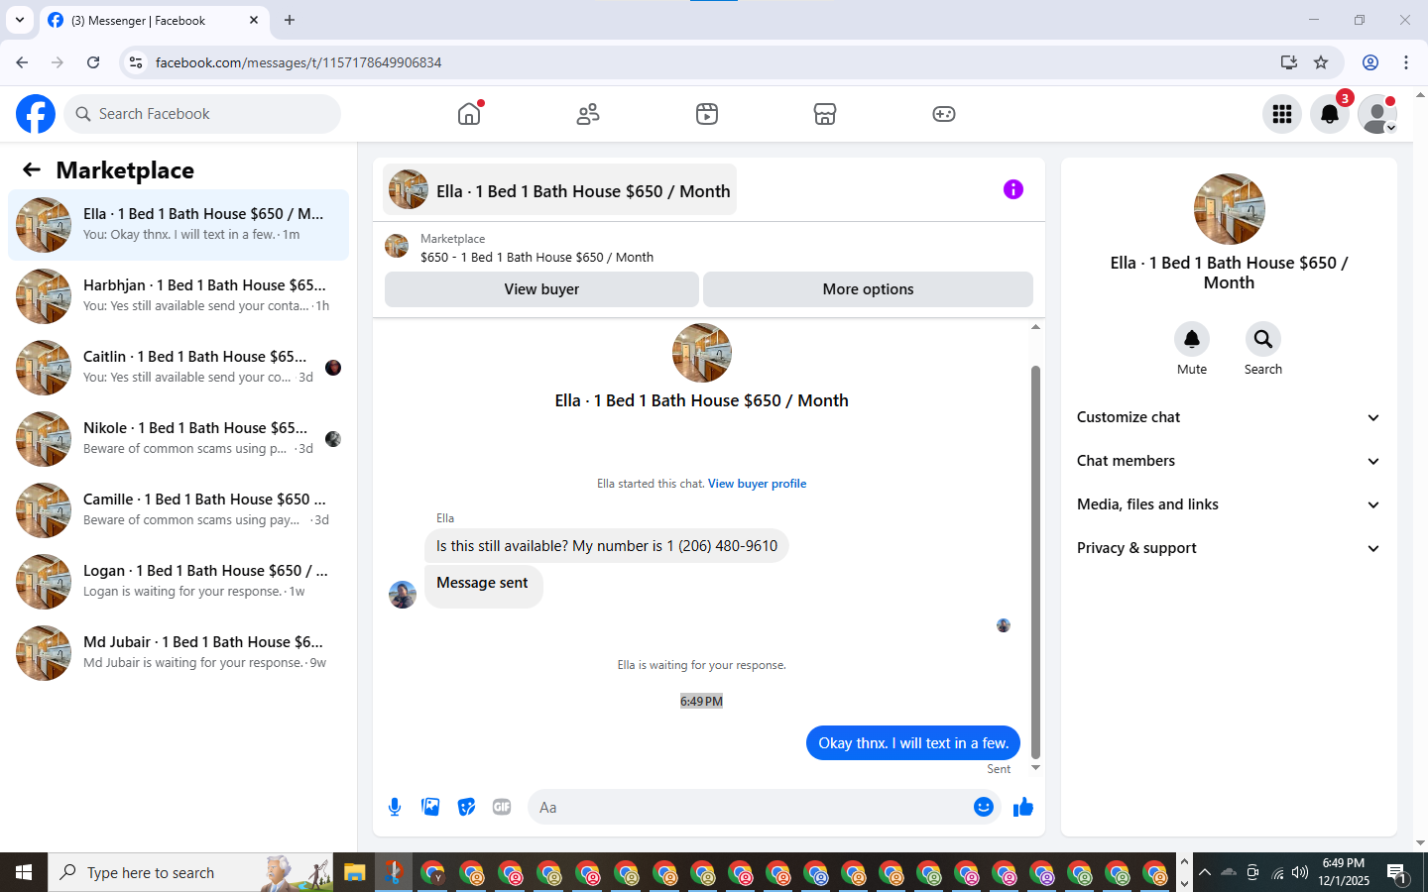This screenshot has width=1428, height=892.
Task: Open the account profile avatar menu
Action: coord(1377,114)
